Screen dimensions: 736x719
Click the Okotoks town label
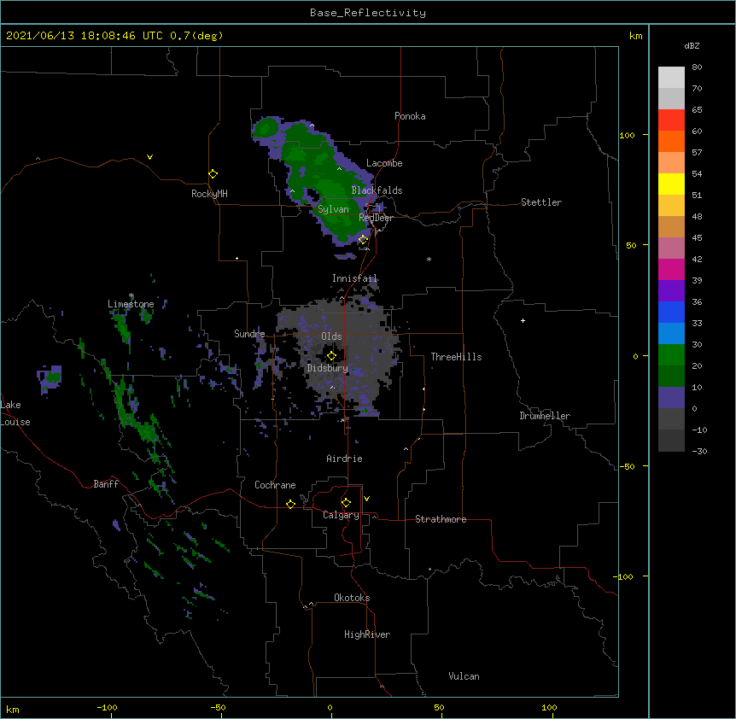(352, 598)
